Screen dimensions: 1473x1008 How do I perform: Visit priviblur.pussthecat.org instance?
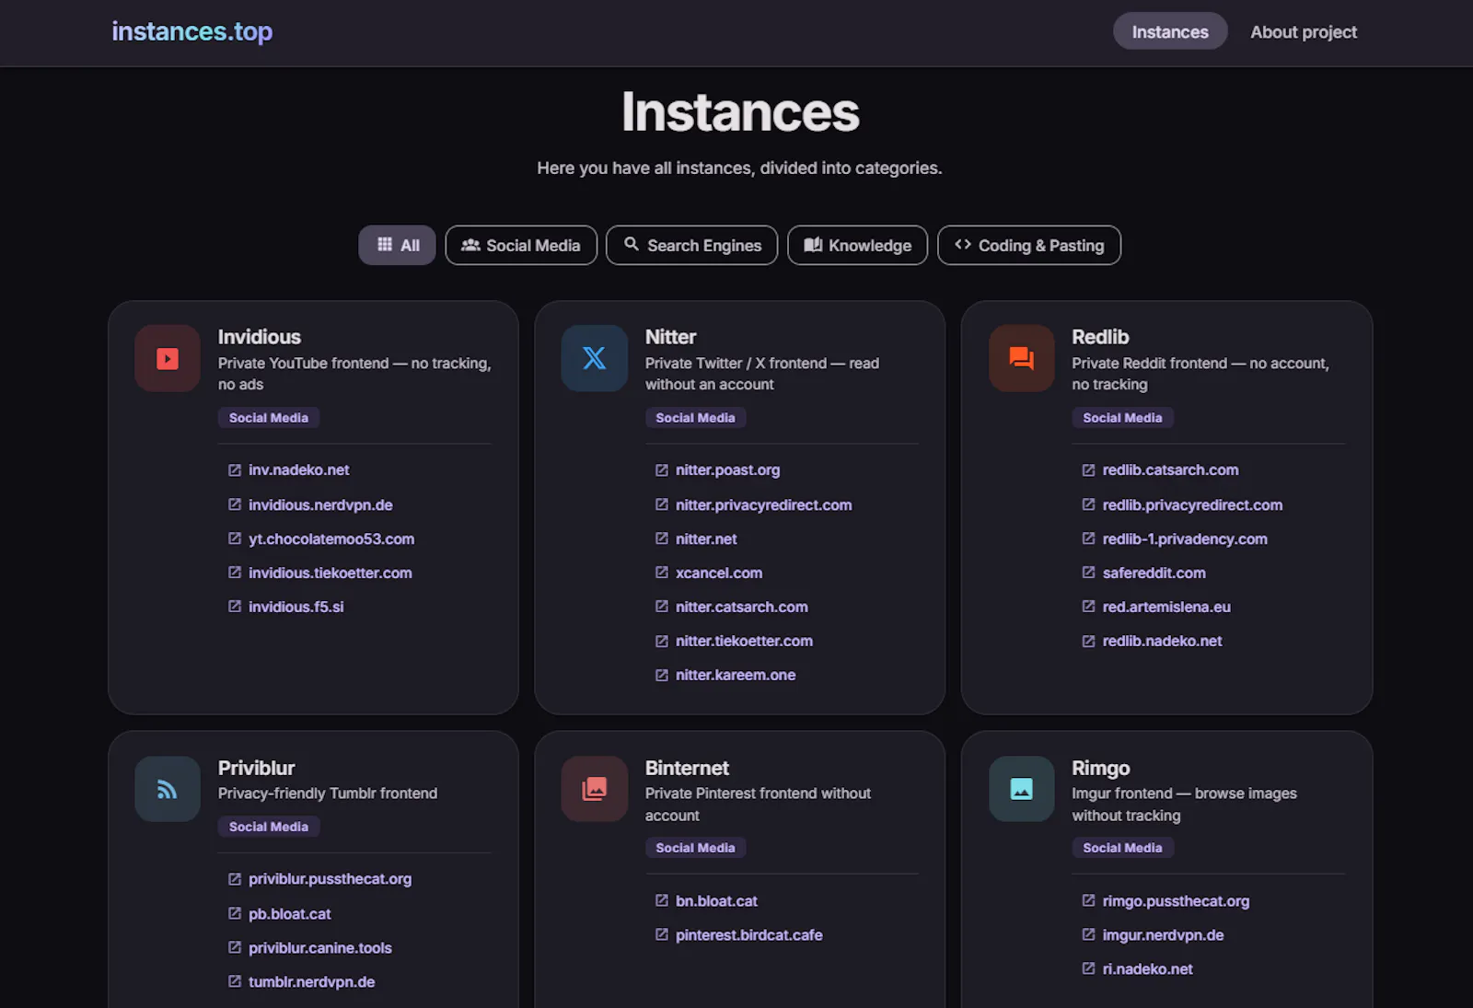click(330, 879)
